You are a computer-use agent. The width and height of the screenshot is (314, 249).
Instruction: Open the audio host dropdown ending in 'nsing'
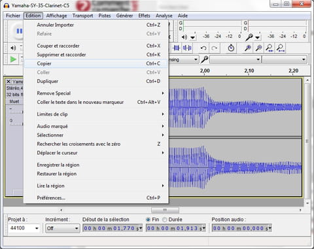pos(183,59)
